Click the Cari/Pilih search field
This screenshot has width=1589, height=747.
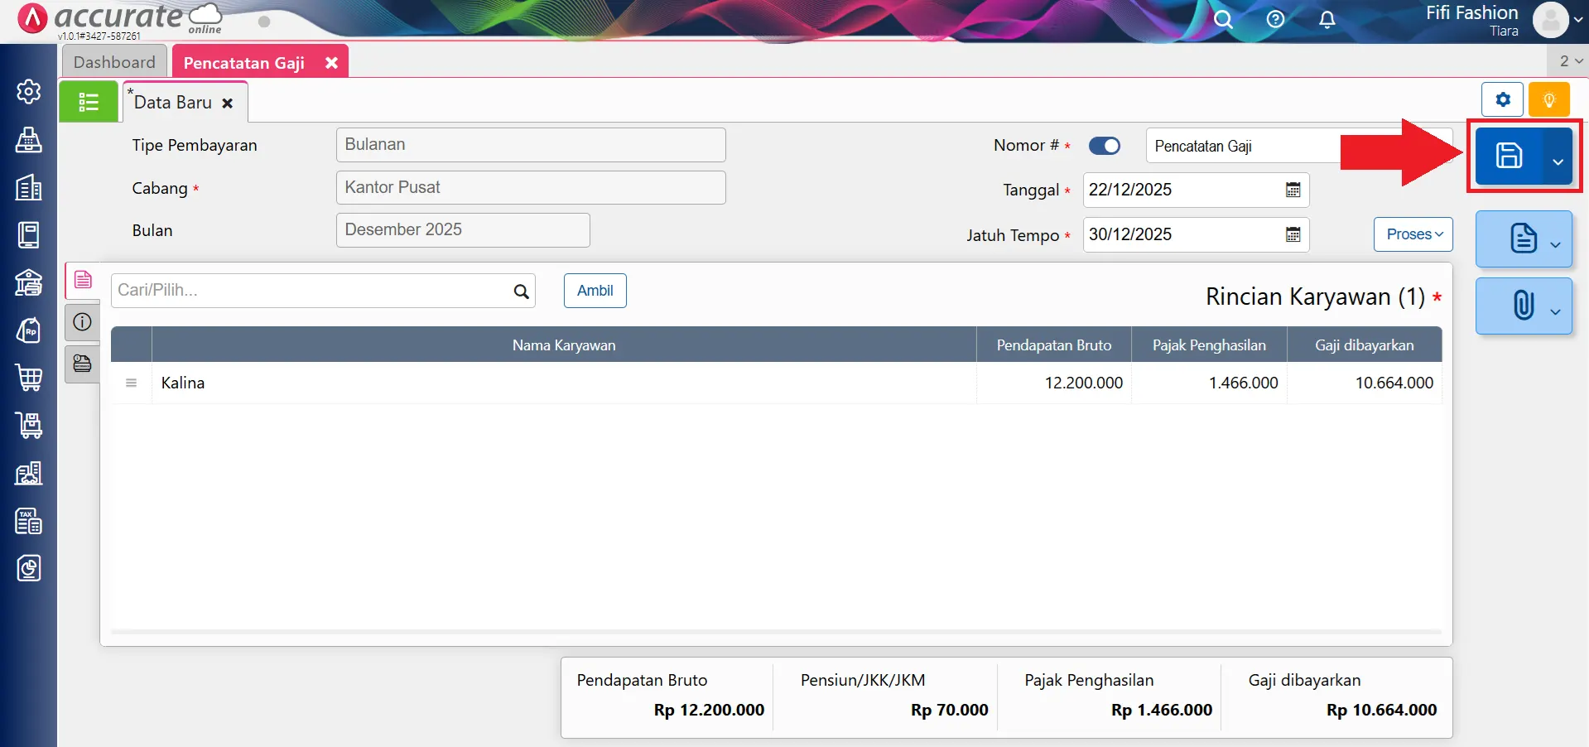313,291
